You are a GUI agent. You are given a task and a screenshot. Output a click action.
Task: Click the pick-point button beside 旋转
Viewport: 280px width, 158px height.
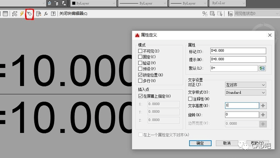point(263,114)
